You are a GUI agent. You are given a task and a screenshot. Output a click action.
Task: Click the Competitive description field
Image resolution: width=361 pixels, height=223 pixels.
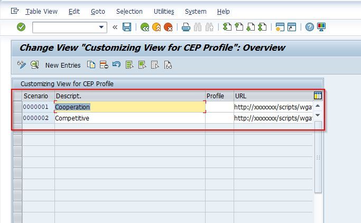[130, 118]
